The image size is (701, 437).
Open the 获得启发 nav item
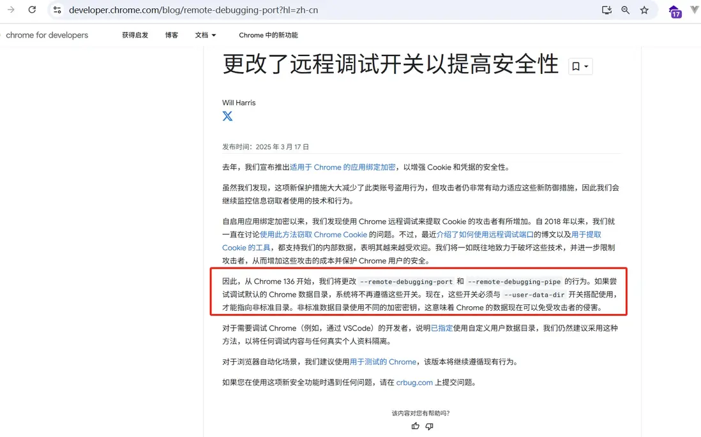[x=135, y=35]
